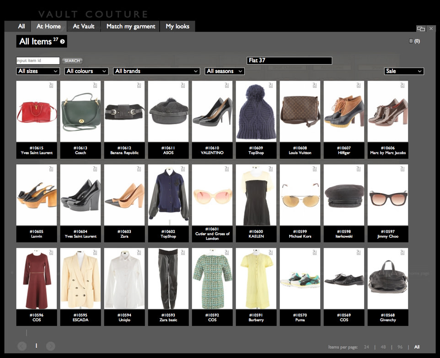Click list icon on Michael Kors #10599 card
The height and width of the screenshot is (358, 440).
(315, 169)
